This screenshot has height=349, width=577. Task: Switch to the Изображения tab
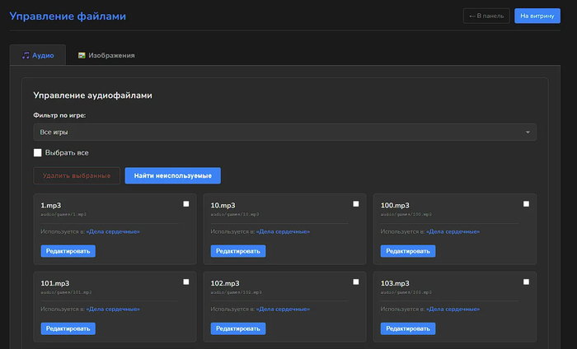click(106, 55)
